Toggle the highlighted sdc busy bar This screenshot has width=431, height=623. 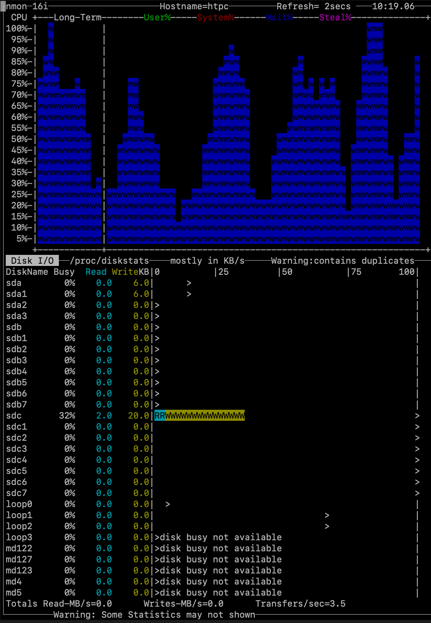[x=199, y=415]
